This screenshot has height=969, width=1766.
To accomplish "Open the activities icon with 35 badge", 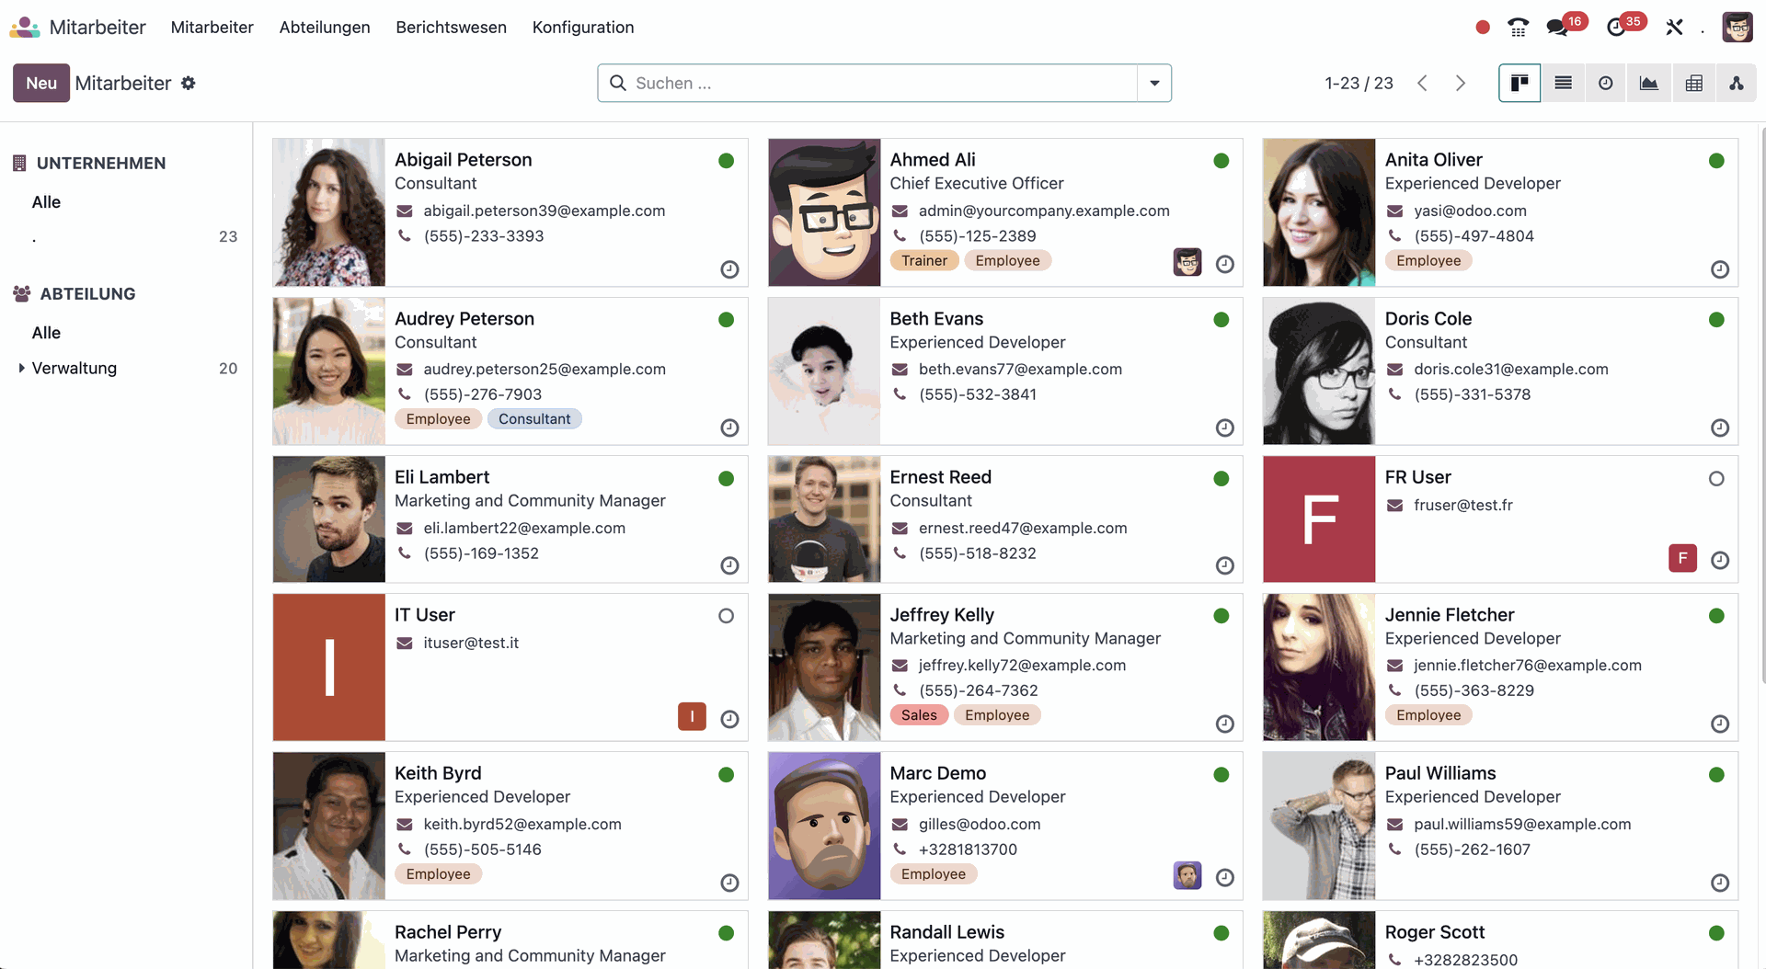I will 1616,28.
